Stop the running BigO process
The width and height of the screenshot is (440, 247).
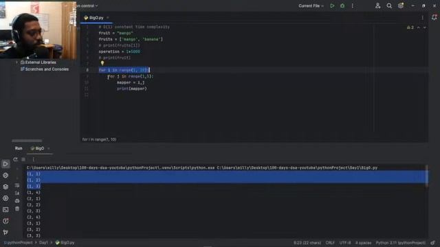coord(23,159)
